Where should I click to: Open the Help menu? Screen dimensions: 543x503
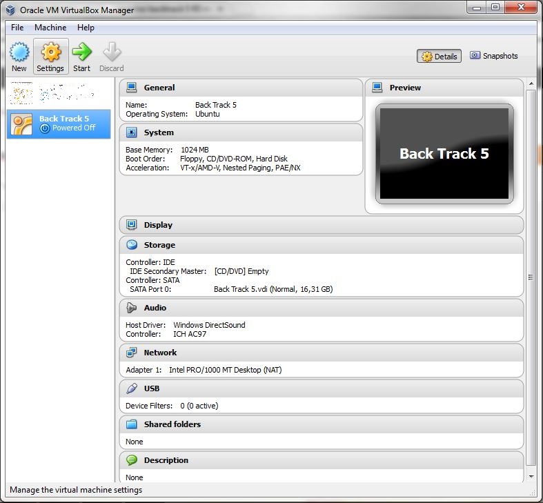click(86, 28)
